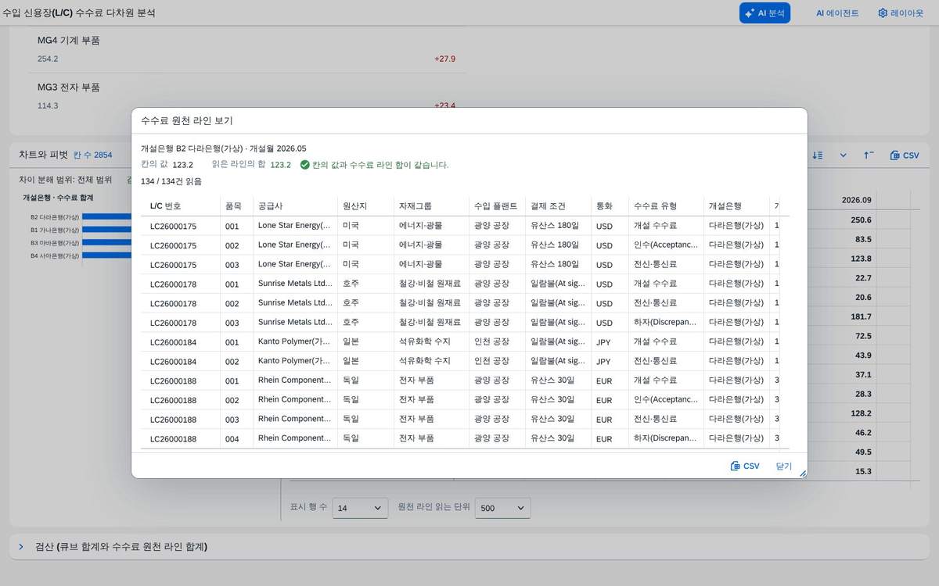Click the 통화 column header
The width and height of the screenshot is (939, 586).
click(x=610, y=205)
